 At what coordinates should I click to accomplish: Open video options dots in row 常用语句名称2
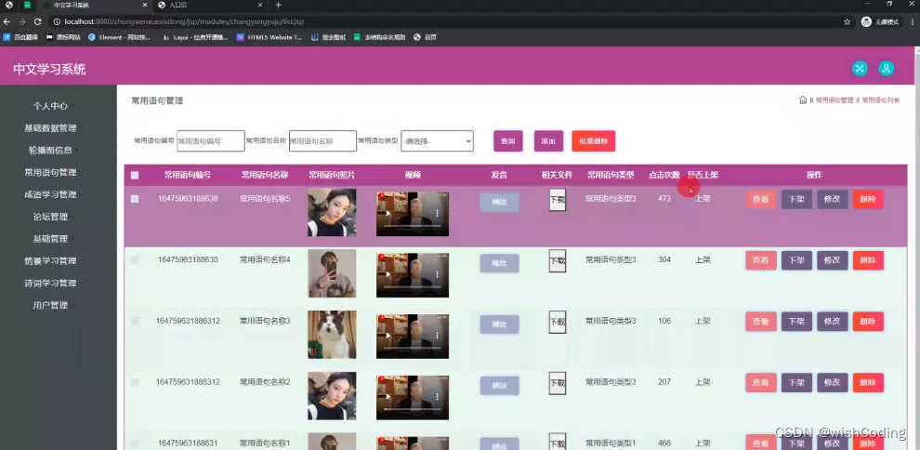tap(437, 398)
